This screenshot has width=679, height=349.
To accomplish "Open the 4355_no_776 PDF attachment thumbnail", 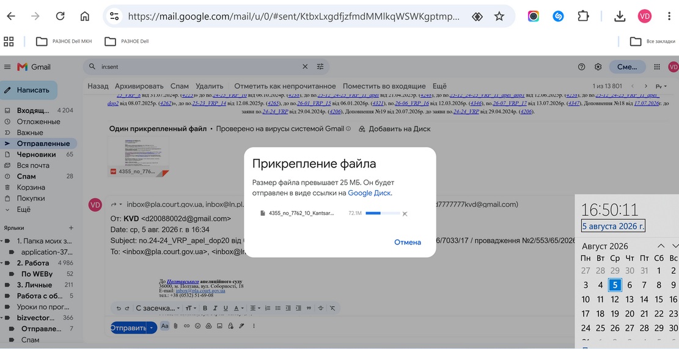I will pyautogui.click(x=138, y=156).
